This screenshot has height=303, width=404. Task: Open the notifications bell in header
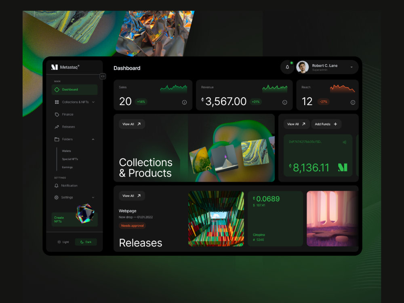click(287, 67)
